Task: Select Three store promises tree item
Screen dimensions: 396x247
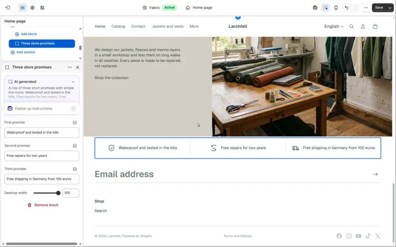Action: 42,43
